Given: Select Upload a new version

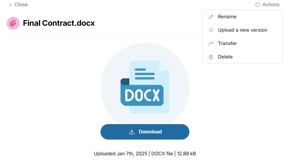Looking at the screenshot, I should 242,30.
